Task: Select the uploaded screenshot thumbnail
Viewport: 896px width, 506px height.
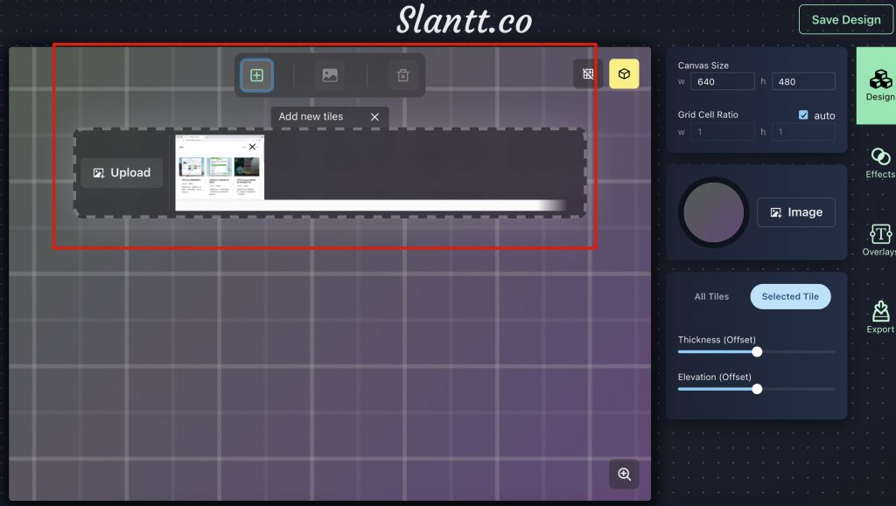Action: coord(220,167)
